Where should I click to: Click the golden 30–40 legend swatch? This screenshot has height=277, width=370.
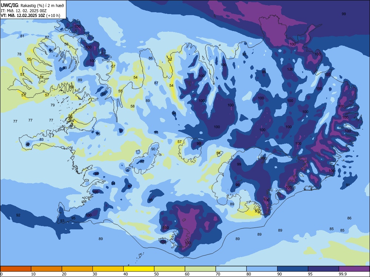[x=108, y=269]
